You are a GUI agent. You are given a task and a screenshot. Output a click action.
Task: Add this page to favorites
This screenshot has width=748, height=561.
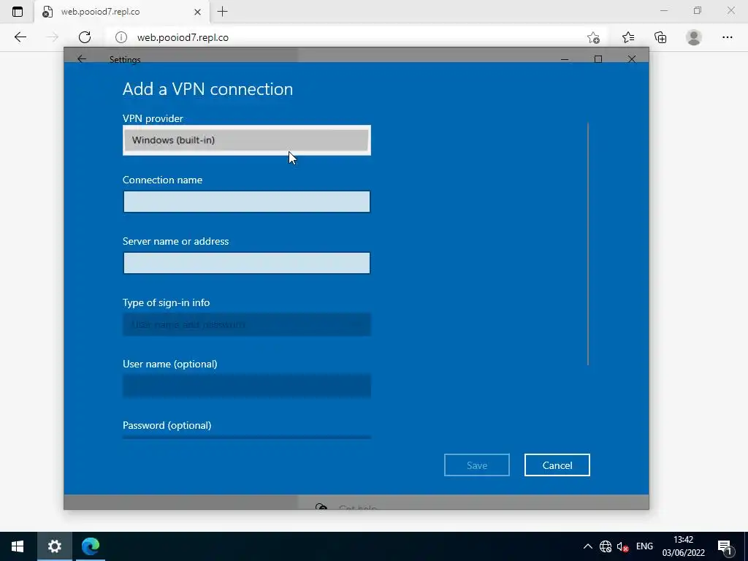[x=593, y=38]
